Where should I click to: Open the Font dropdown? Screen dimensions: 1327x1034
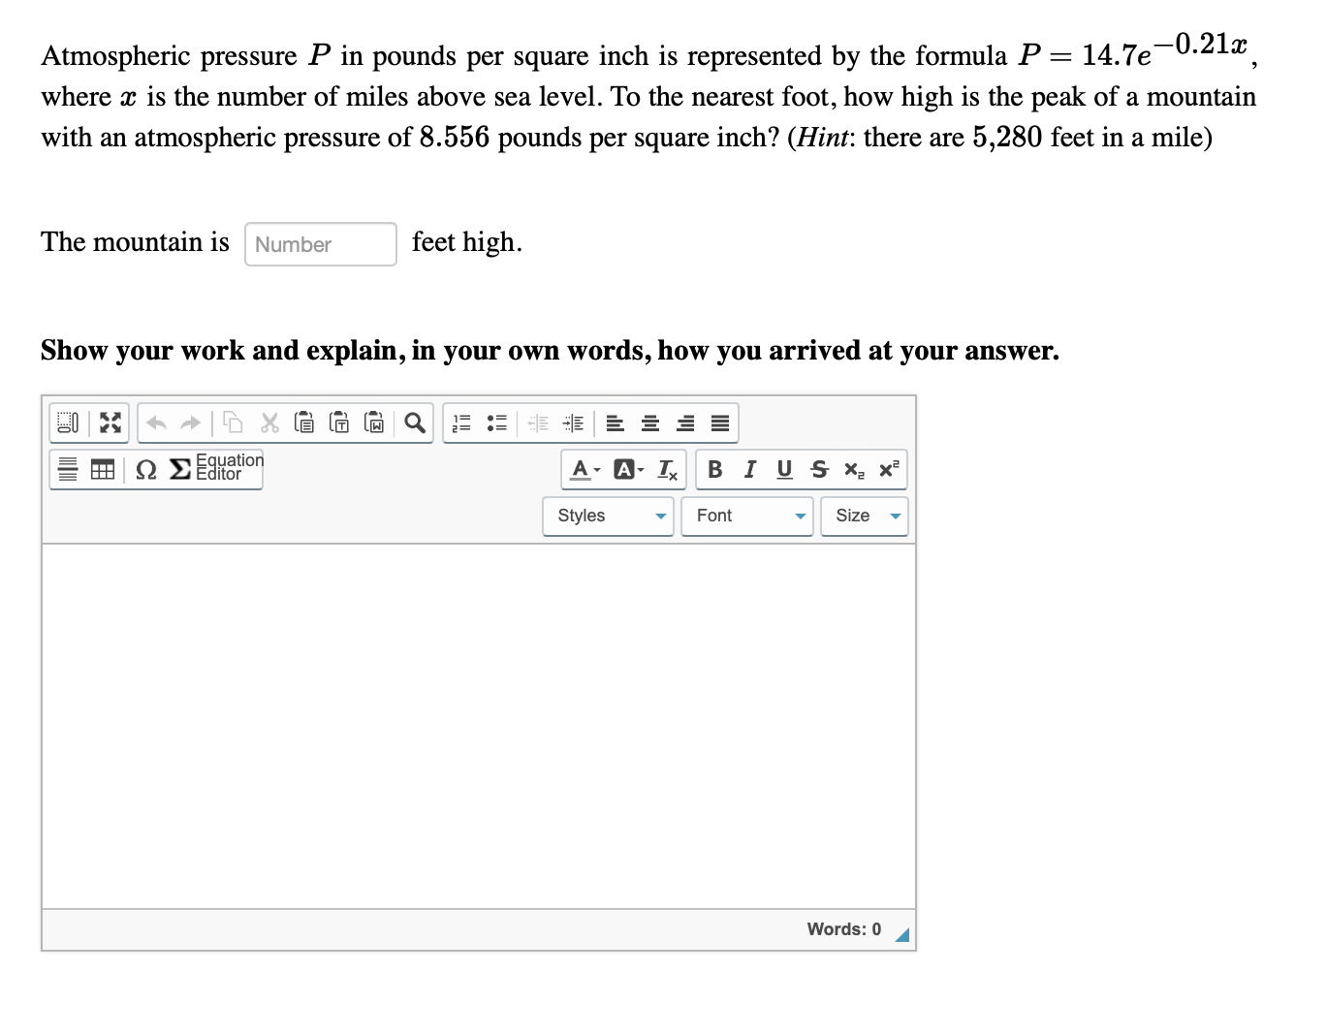pyautogui.click(x=746, y=516)
